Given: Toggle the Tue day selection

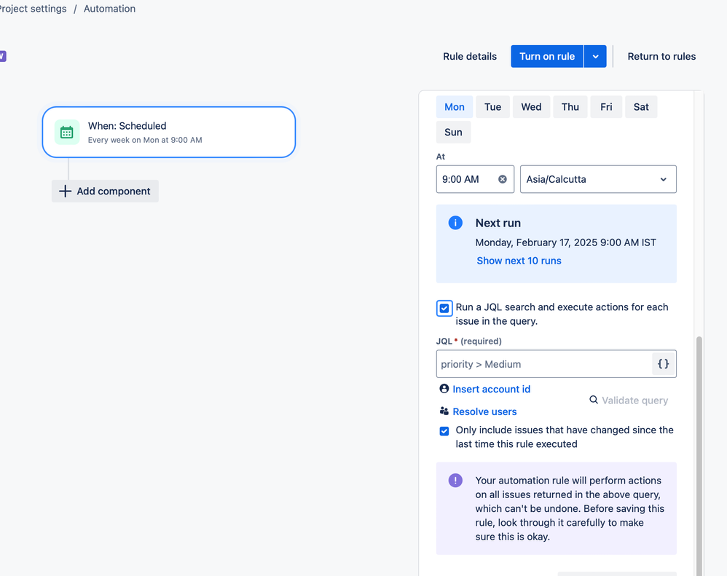Looking at the screenshot, I should [493, 107].
